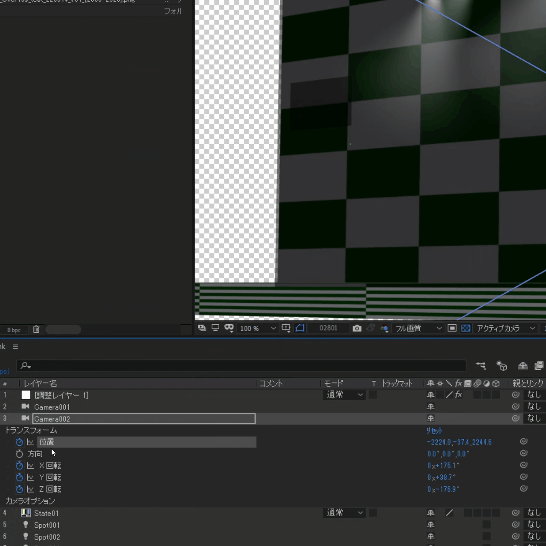Select the Spot002 layer

47,537
